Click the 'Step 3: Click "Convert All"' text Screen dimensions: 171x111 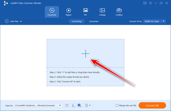pyautogui.click(x=65, y=81)
